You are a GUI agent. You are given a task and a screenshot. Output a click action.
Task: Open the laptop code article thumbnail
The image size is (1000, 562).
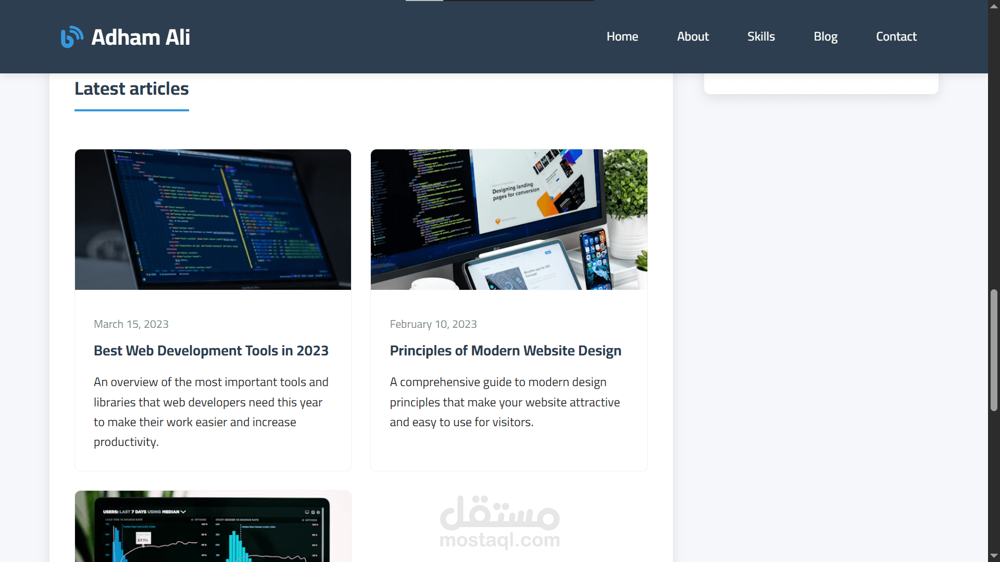click(x=213, y=219)
